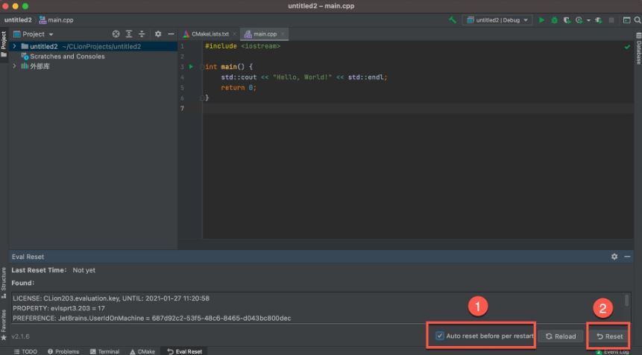Click the Select Opened File target icon
This screenshot has width=642, height=355.
click(x=116, y=34)
